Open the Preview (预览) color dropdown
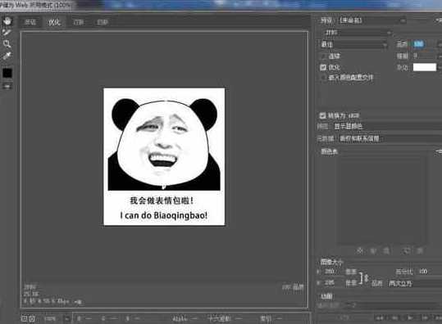This screenshot has width=442, height=324. 388,126
